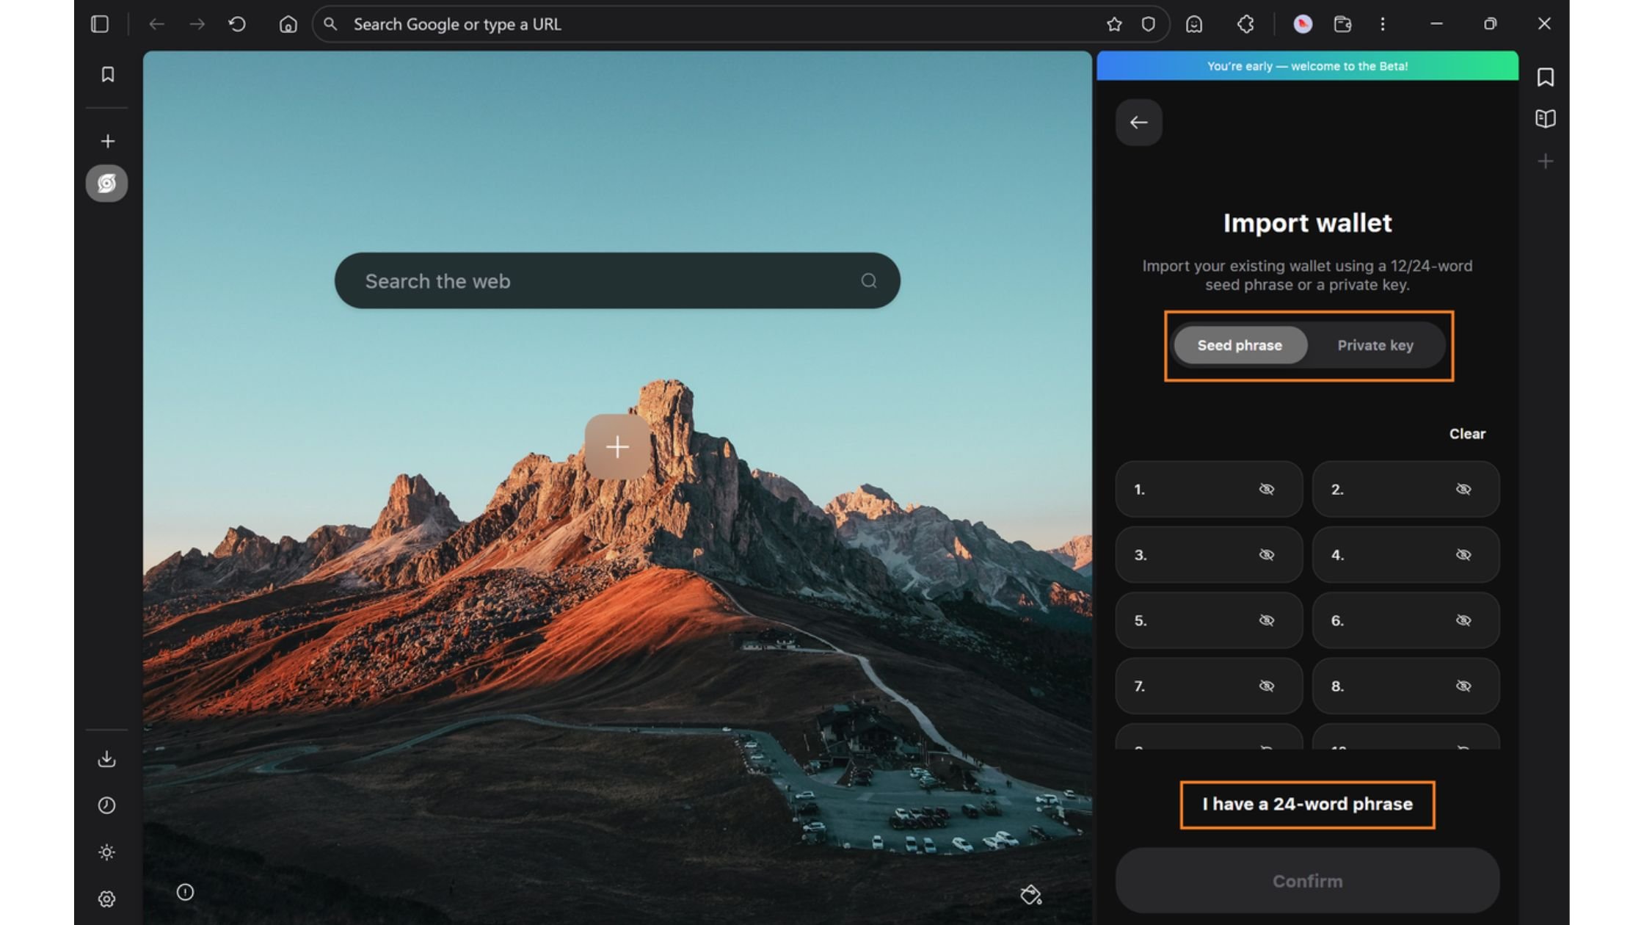Screen dimensions: 1644x925
Task: Click the 'Search the web' input field
Action: tap(617, 280)
